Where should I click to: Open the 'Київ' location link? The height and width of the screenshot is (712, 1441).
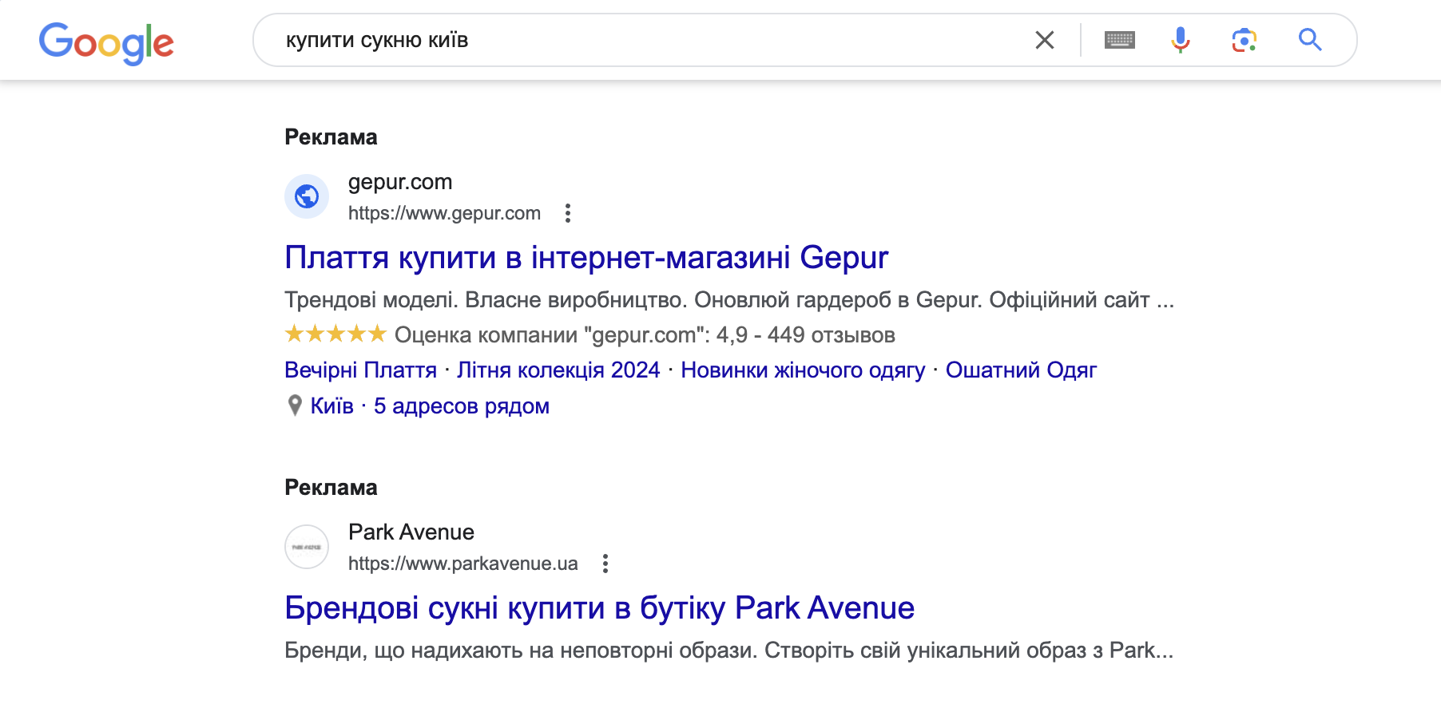click(x=331, y=406)
